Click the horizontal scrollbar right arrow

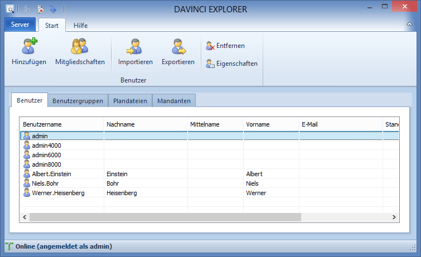tap(394, 217)
